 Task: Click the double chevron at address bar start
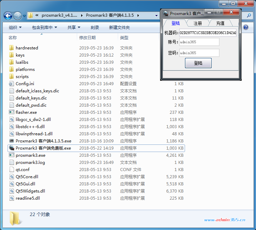(37, 15)
